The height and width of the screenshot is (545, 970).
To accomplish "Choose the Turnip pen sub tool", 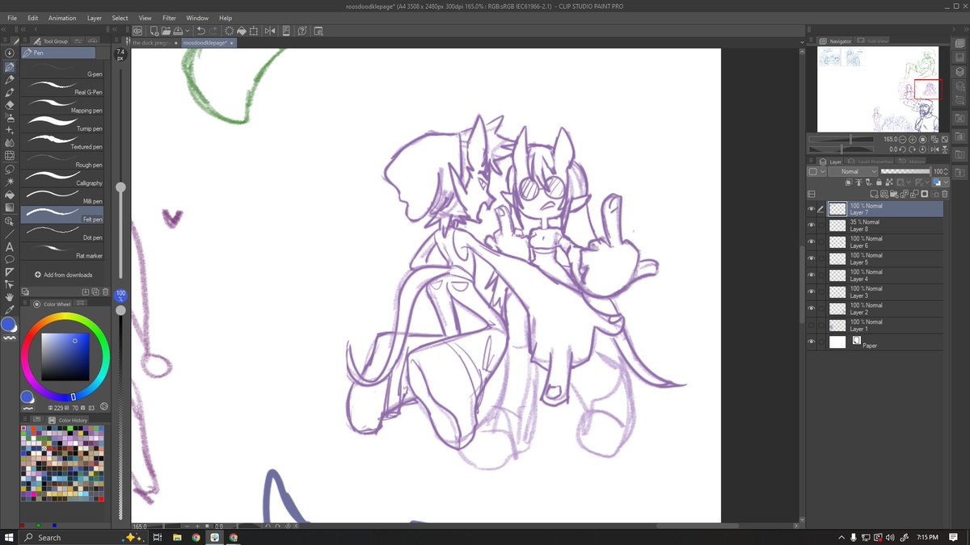I will (x=64, y=124).
